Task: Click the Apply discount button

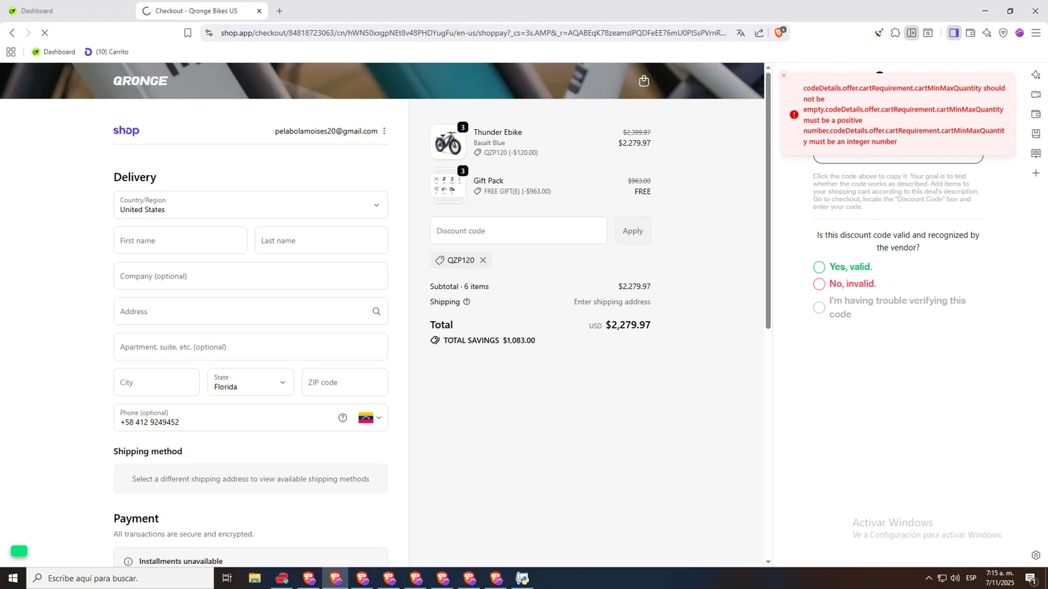Action: click(x=633, y=231)
